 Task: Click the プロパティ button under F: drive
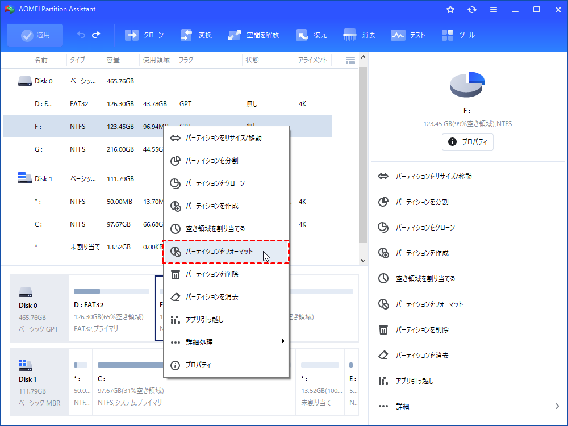coord(467,142)
